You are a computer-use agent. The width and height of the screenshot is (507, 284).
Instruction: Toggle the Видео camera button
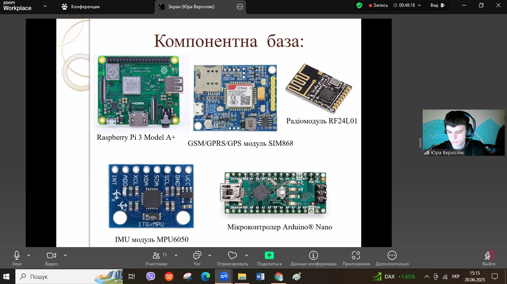tap(51, 258)
